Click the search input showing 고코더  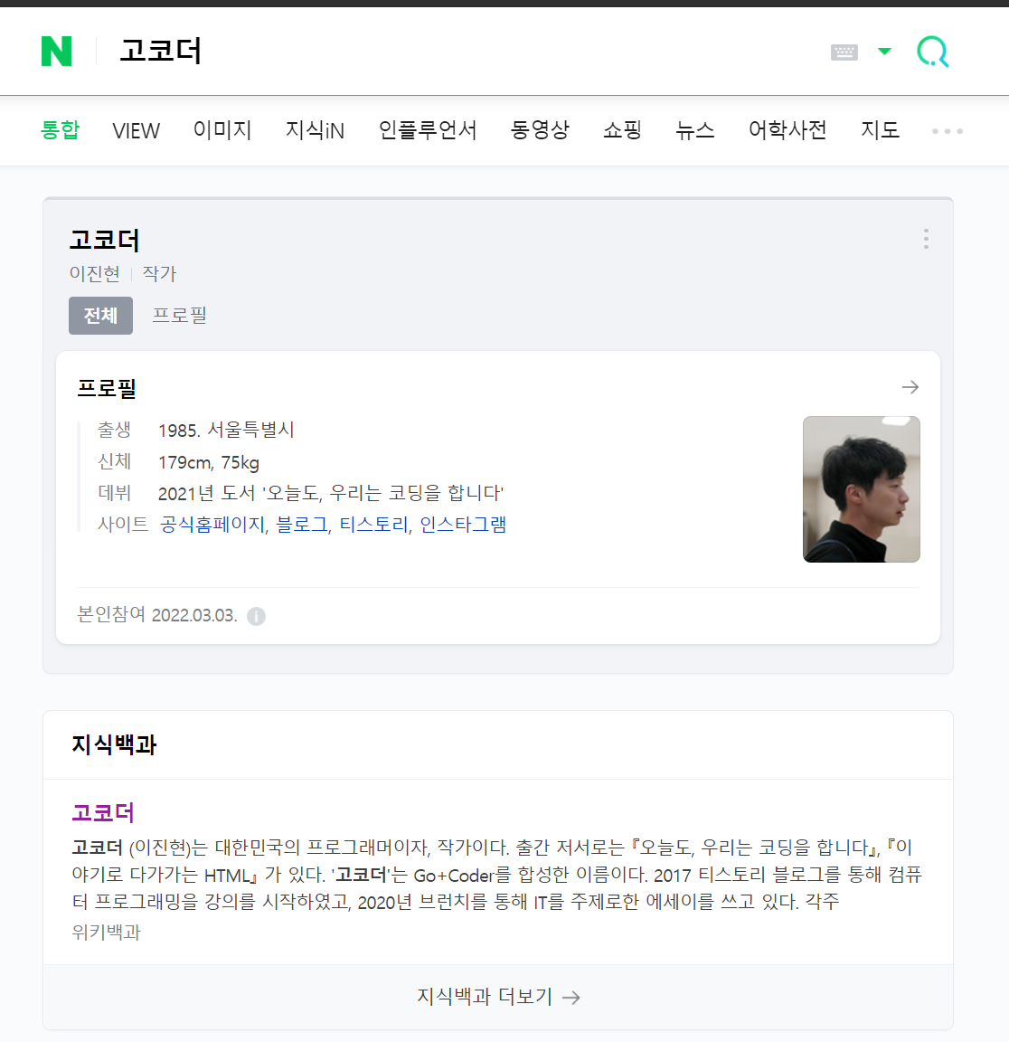coord(465,52)
